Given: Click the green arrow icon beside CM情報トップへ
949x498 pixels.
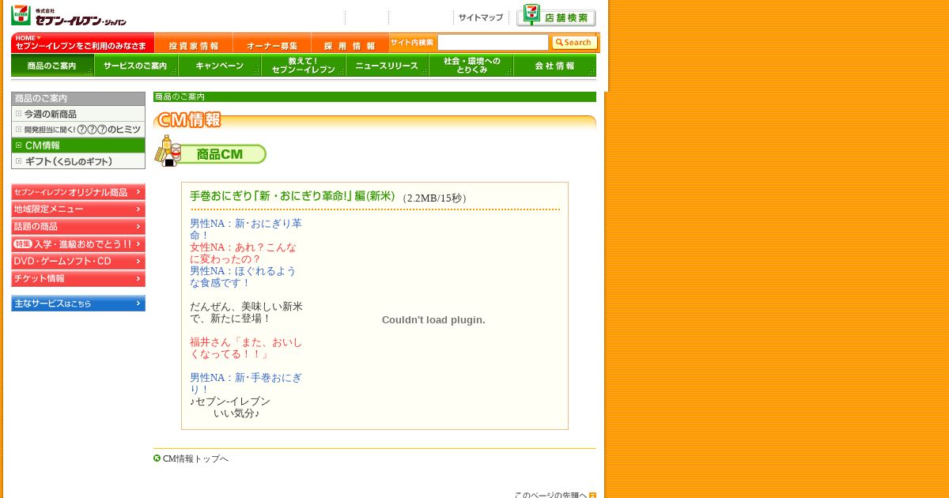Looking at the screenshot, I should [157, 458].
